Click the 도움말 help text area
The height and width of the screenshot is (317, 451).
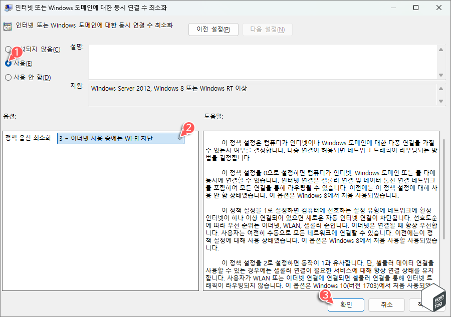[321, 210]
